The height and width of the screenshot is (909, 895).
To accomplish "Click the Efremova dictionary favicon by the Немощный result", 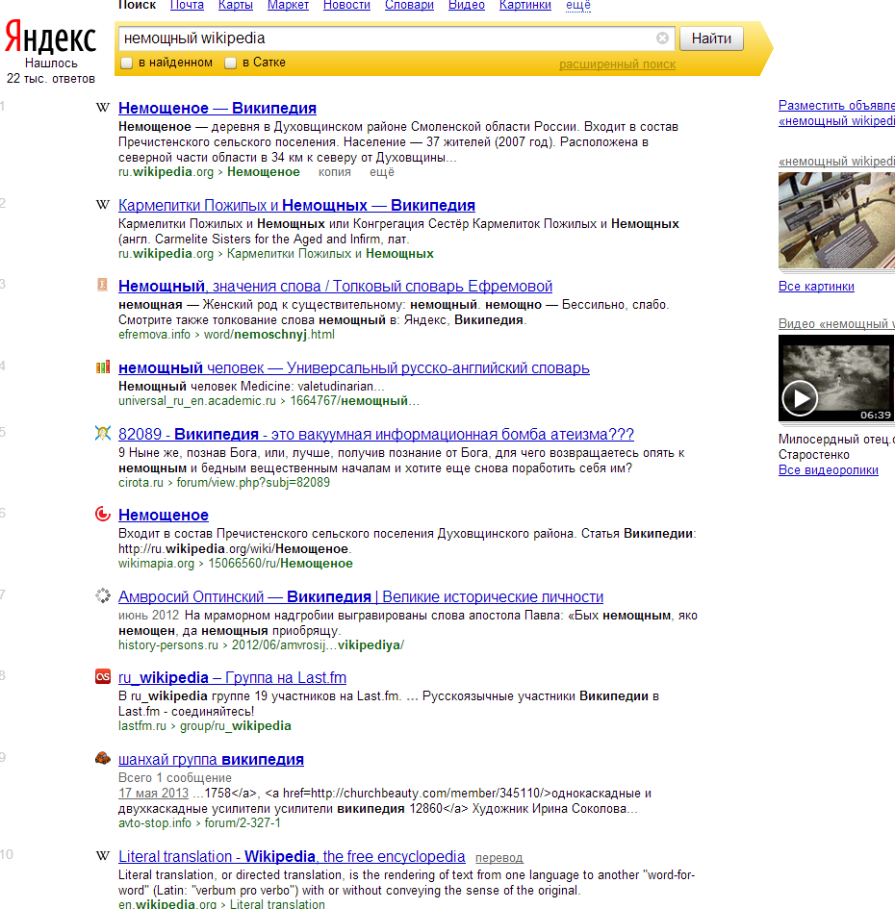I will [x=103, y=285].
